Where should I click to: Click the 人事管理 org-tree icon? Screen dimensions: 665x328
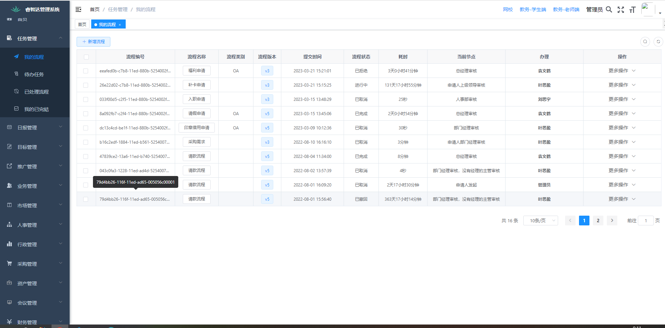point(9,224)
